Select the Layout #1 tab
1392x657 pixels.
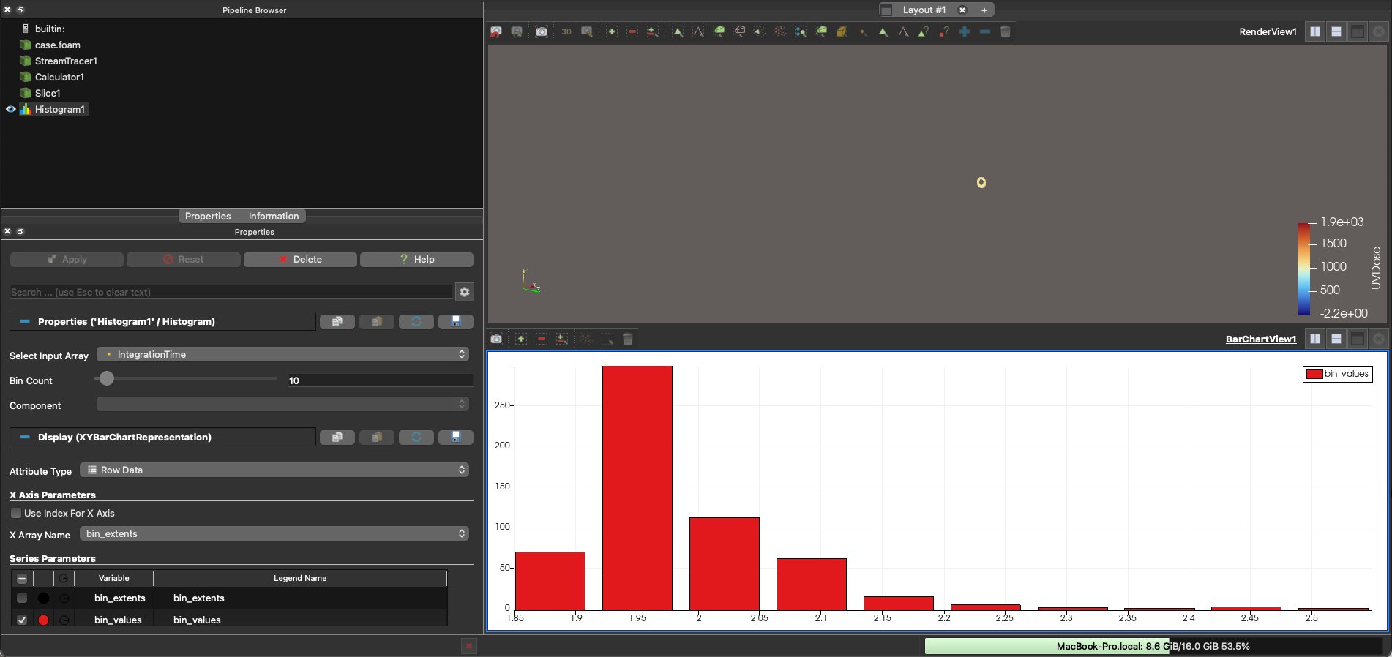point(924,10)
